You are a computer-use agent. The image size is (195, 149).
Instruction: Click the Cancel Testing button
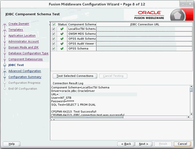click(x=113, y=76)
